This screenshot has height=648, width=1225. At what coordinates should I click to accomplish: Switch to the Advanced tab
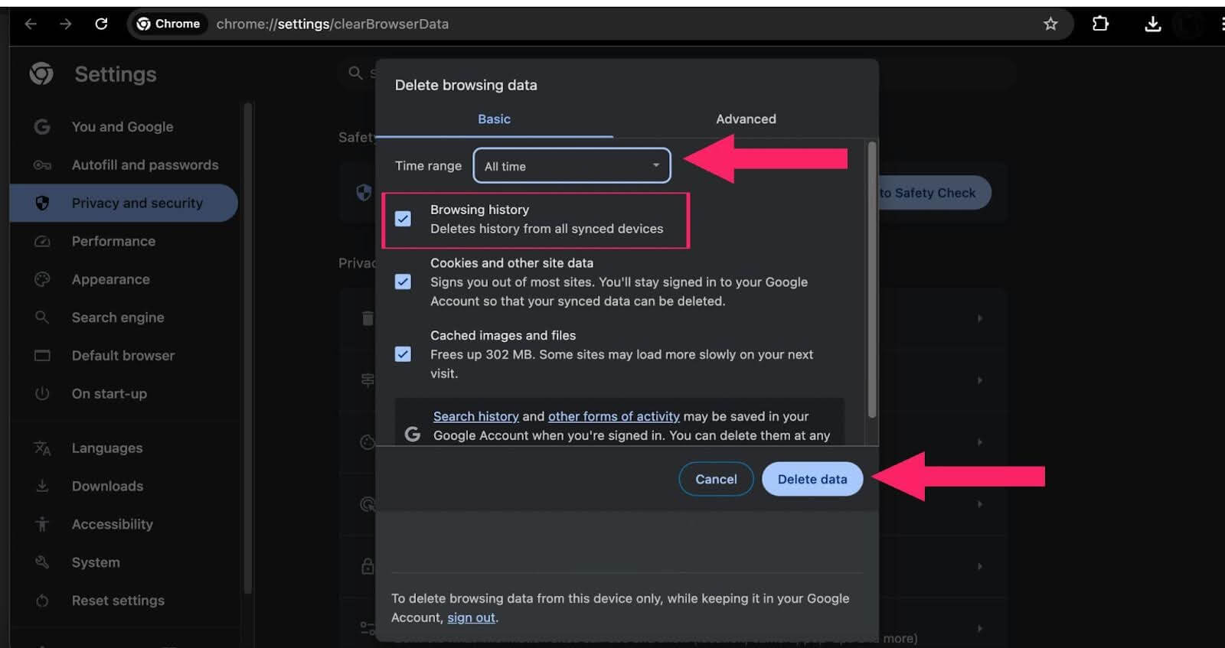pyautogui.click(x=746, y=119)
